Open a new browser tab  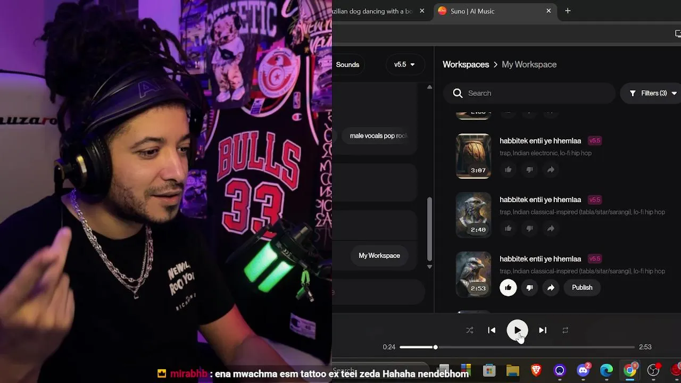click(x=568, y=11)
